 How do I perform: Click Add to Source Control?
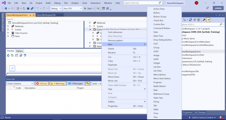pyautogui.click(x=202, y=118)
